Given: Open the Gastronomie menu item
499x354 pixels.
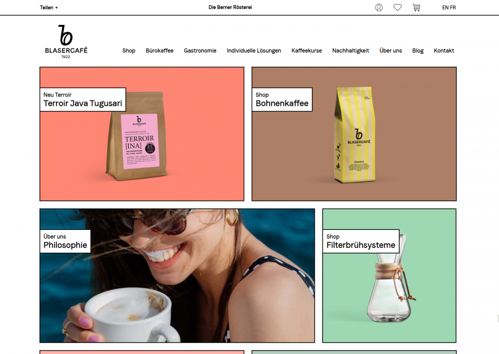Looking at the screenshot, I should (x=200, y=51).
